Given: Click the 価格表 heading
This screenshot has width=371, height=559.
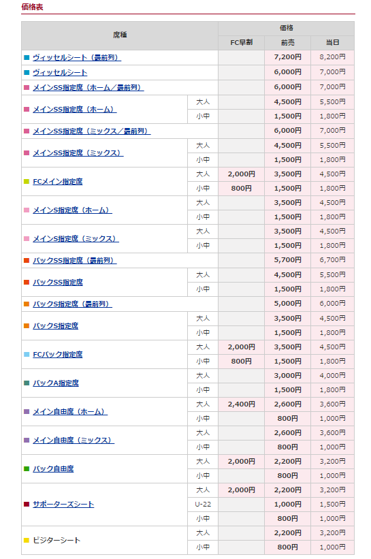Looking at the screenshot, I should point(32,7).
